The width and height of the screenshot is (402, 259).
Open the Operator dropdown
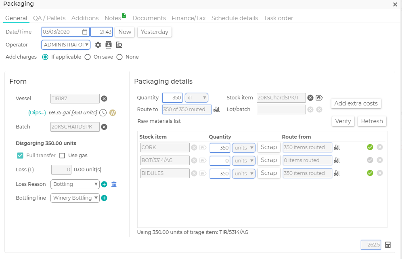tap(66, 45)
